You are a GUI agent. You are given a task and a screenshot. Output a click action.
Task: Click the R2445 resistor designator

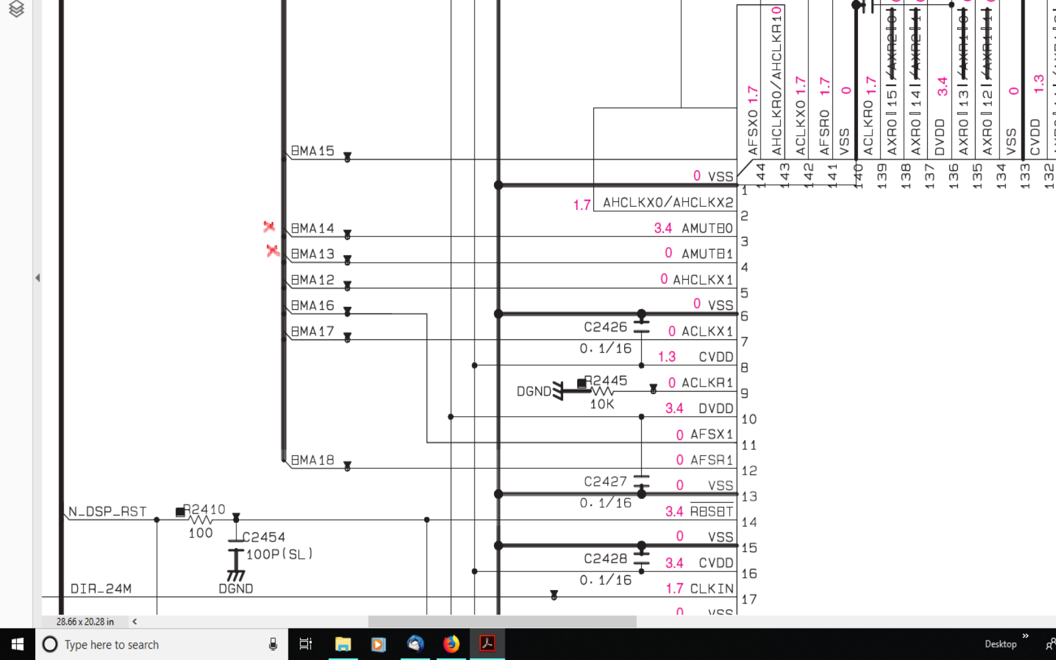point(606,381)
